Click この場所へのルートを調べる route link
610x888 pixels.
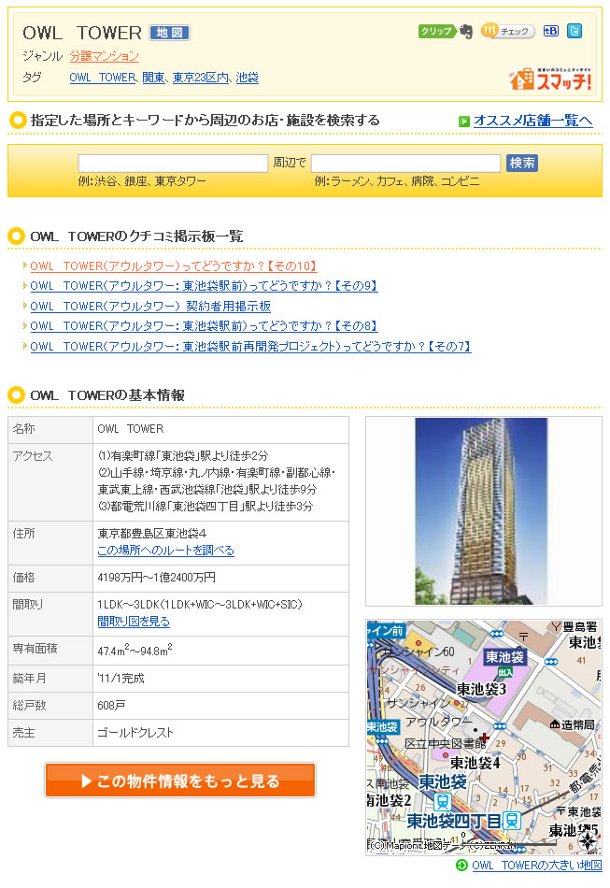165,551
